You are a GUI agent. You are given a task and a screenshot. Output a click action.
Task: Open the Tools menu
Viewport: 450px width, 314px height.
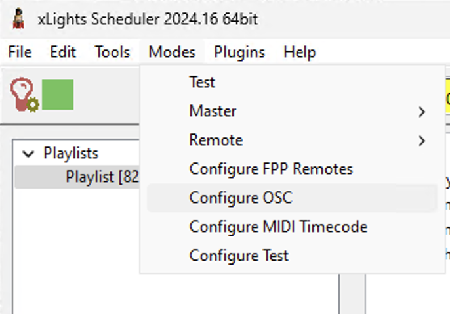pos(112,52)
